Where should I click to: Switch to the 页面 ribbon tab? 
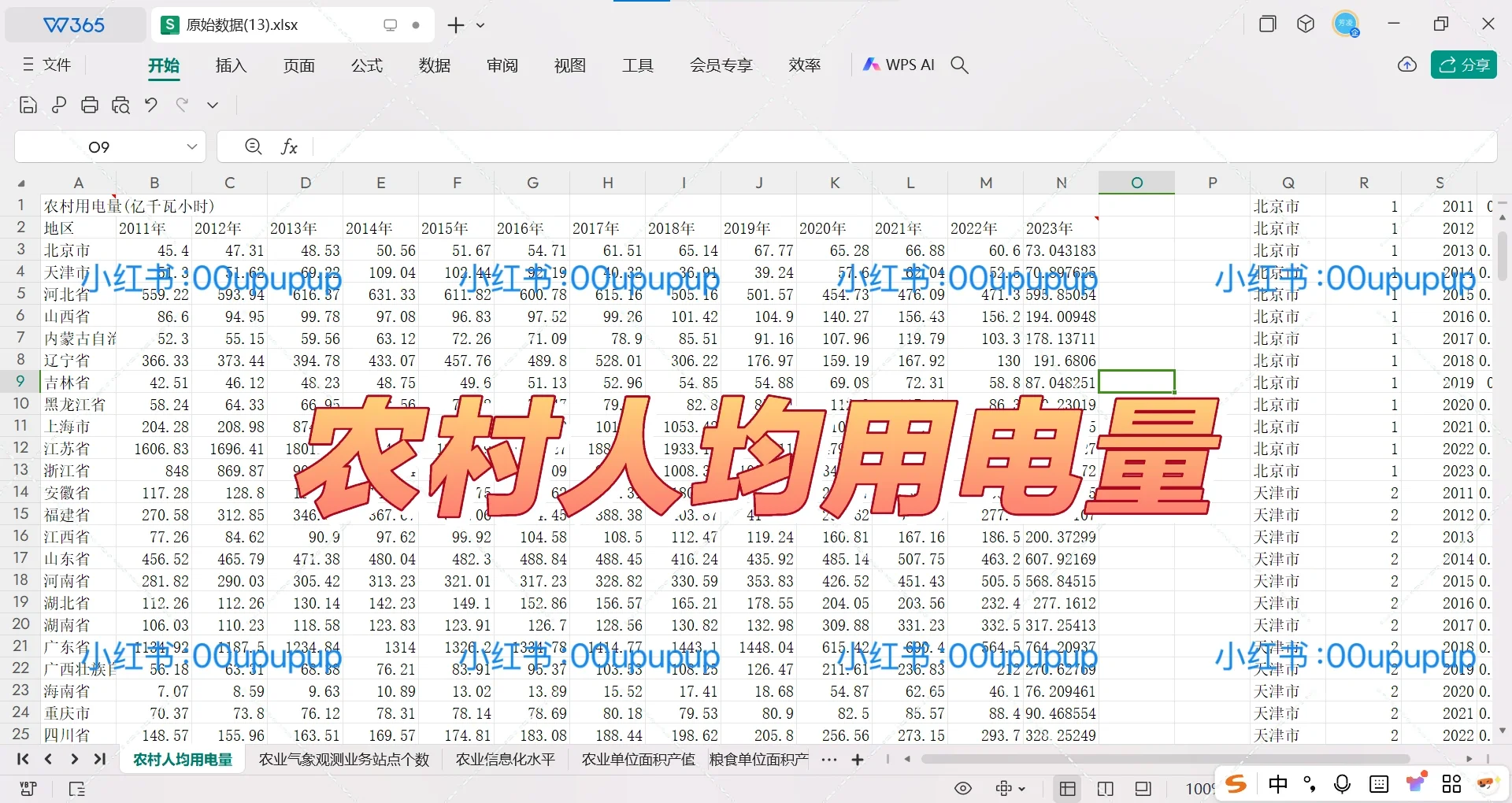299,65
